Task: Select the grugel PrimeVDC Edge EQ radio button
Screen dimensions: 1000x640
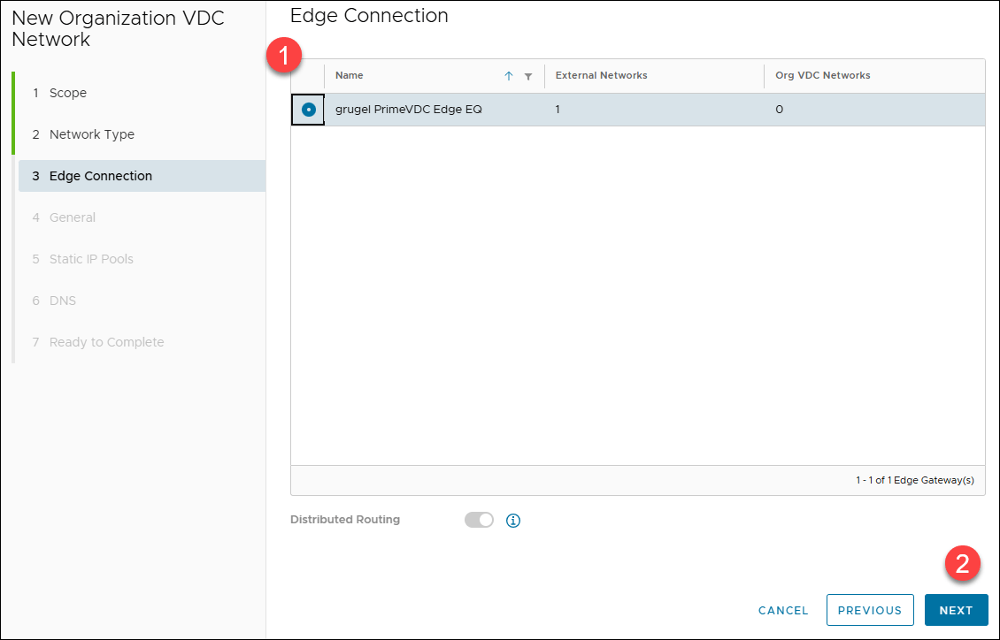Action: (x=308, y=110)
